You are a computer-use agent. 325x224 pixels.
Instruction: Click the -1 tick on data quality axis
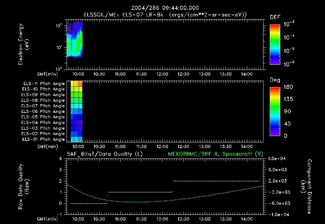pos(59,215)
